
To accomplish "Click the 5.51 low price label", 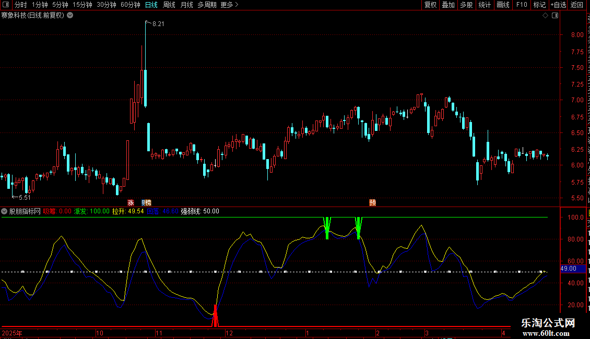I will [25, 197].
